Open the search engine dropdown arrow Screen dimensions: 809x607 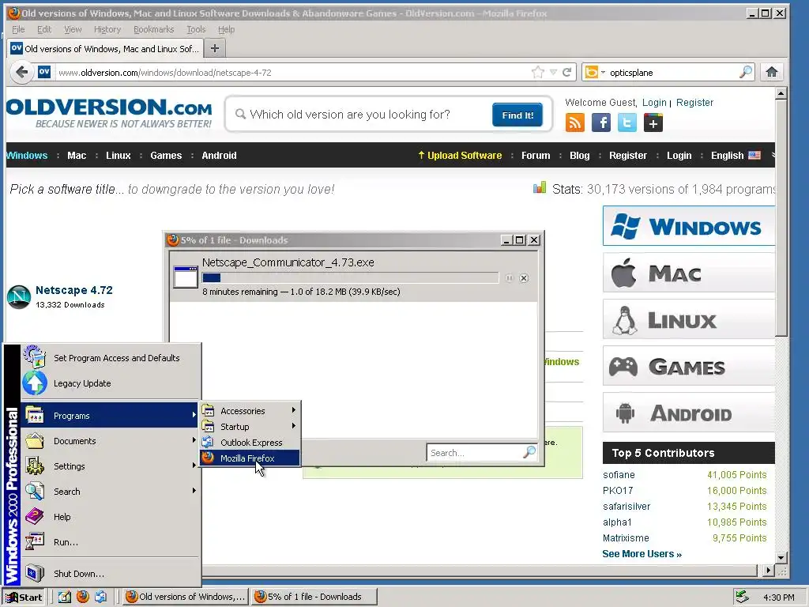coord(603,72)
